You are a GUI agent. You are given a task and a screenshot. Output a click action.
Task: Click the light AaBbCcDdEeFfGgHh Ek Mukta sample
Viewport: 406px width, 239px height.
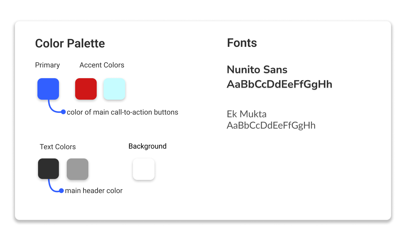pos(271,125)
